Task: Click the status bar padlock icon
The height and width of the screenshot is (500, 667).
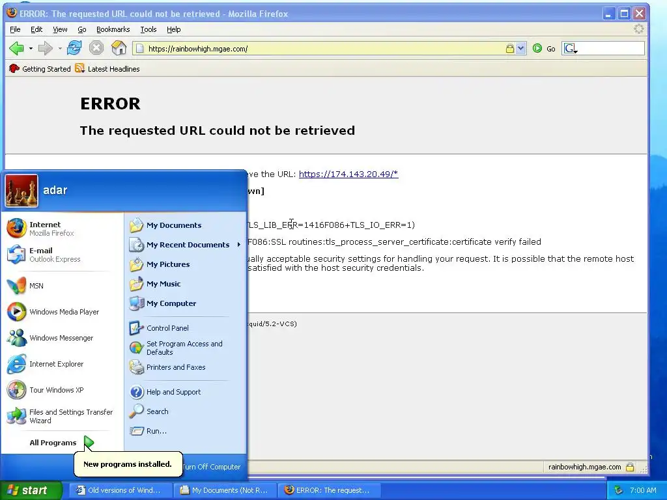Action: tap(630, 467)
